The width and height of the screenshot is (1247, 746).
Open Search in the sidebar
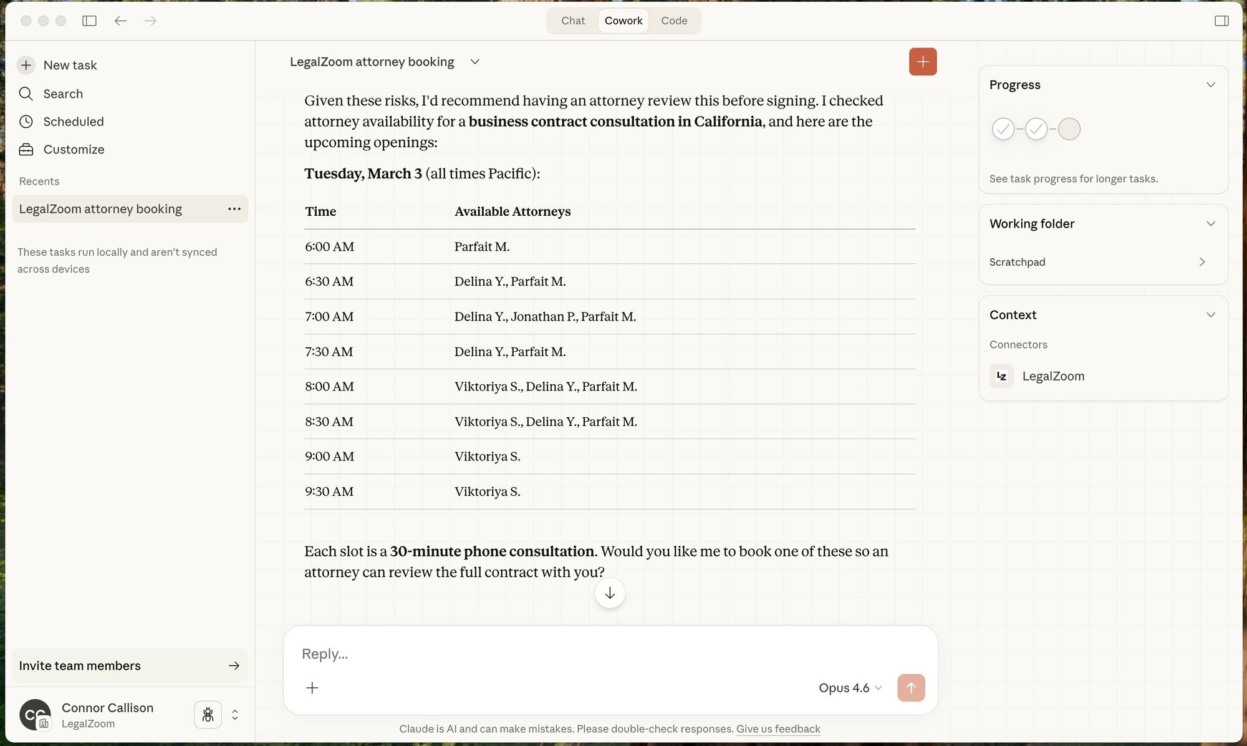click(63, 94)
